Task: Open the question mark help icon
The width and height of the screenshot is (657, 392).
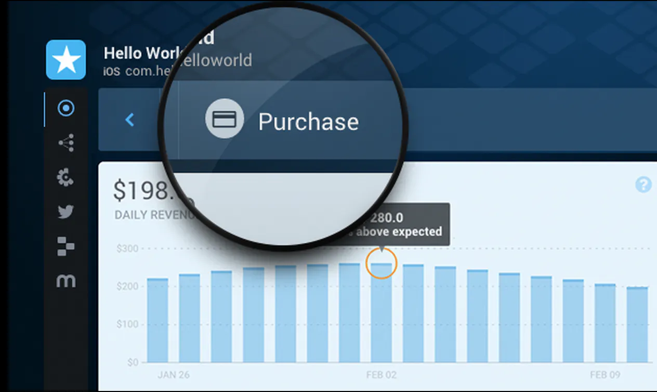Action: coord(643,185)
